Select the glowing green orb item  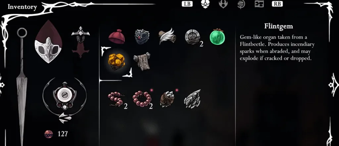pos(218,37)
